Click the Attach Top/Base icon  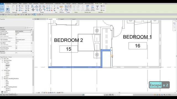click(88, 8)
